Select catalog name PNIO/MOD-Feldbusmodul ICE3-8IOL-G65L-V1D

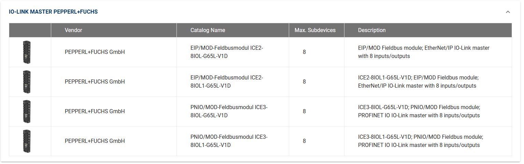(x=229, y=111)
